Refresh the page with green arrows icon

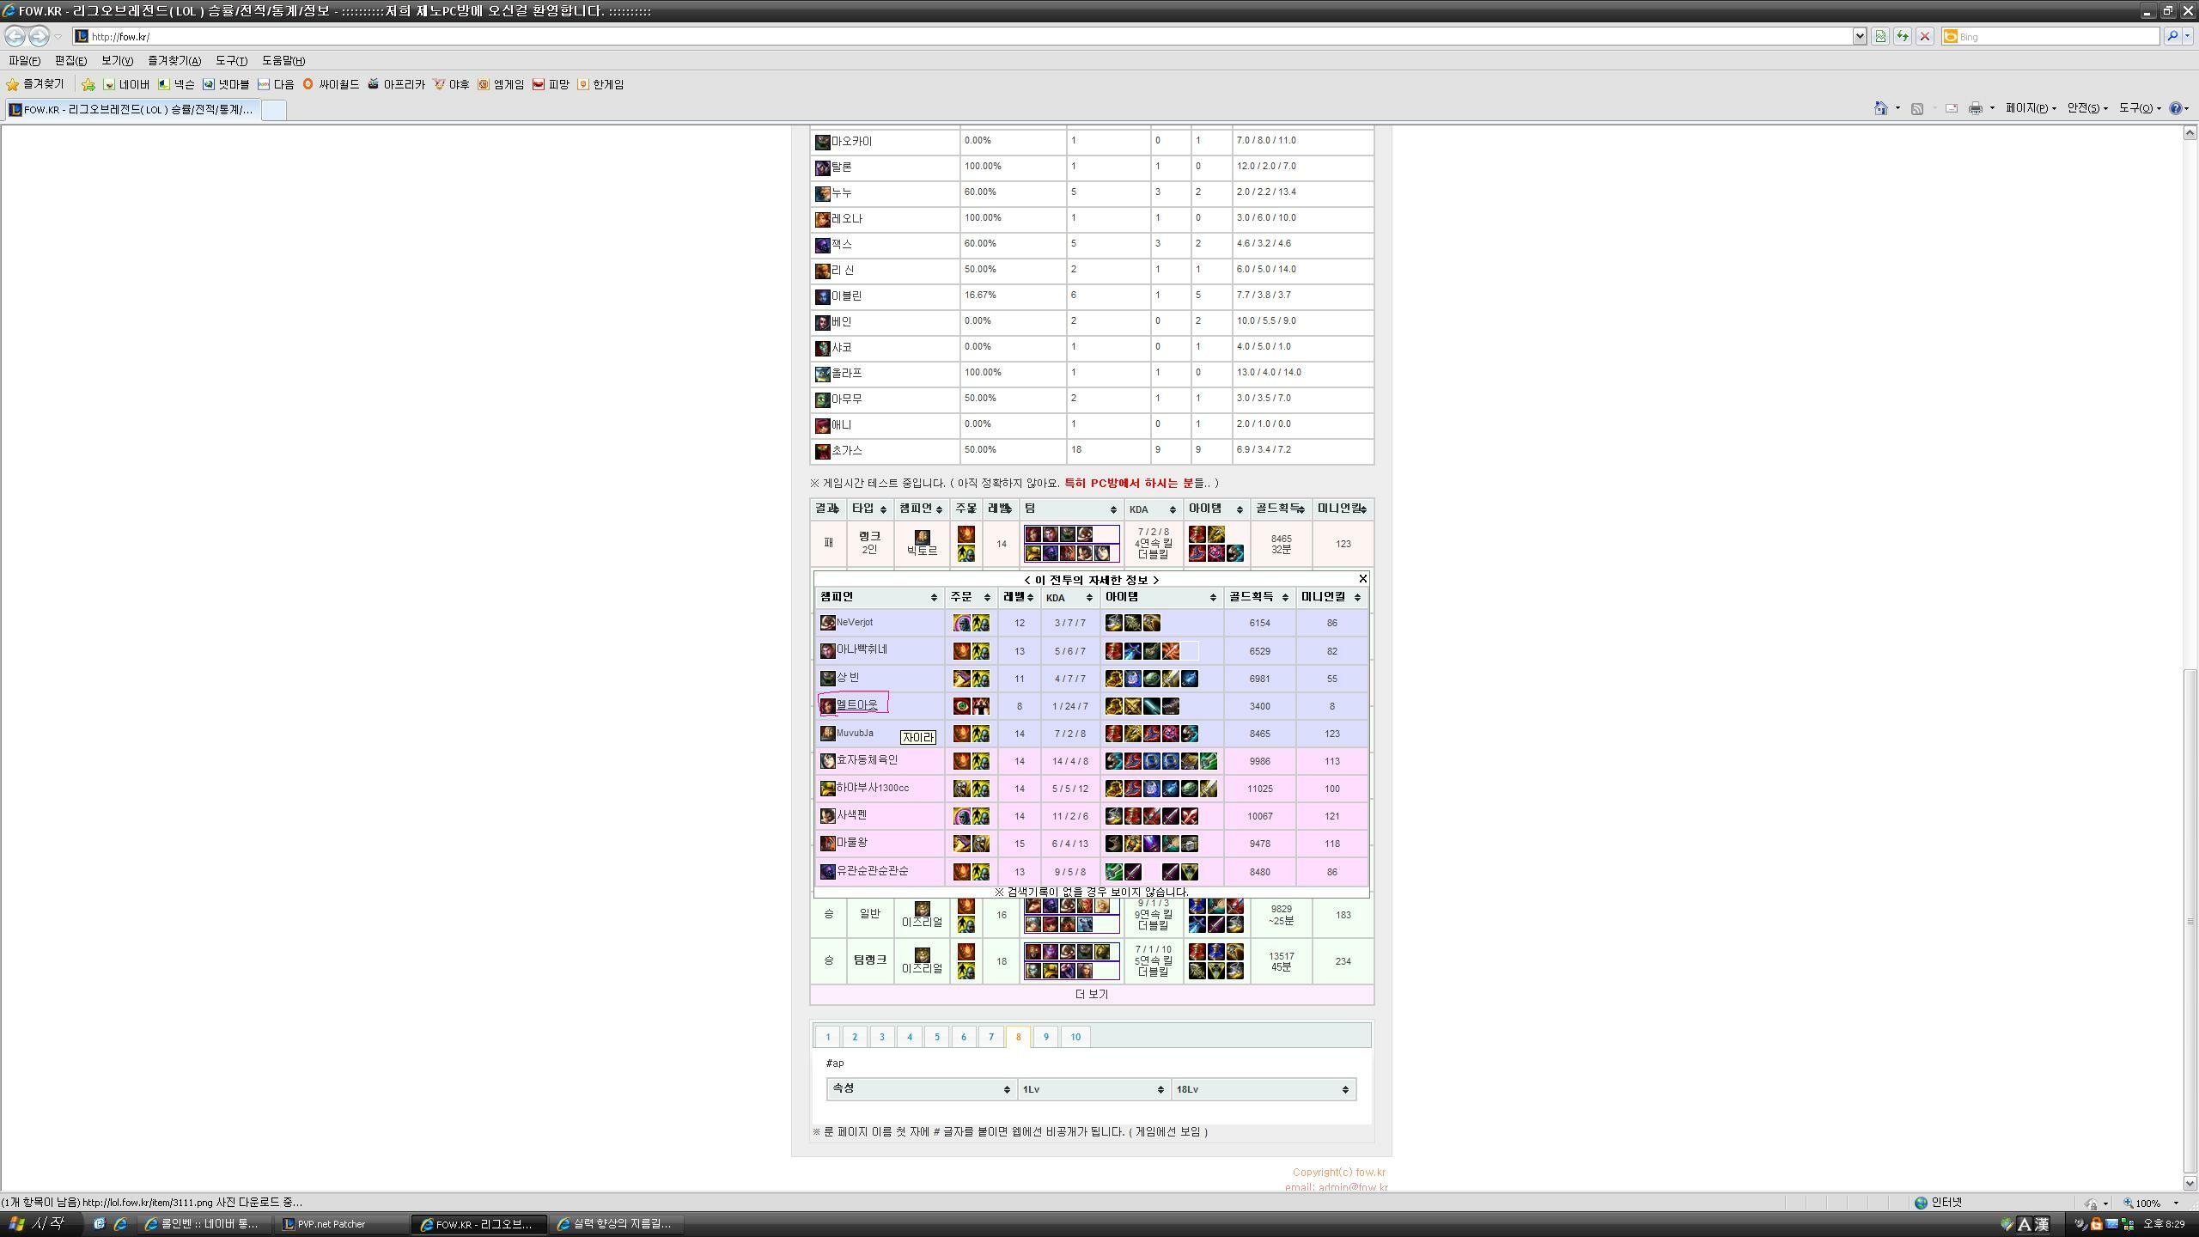(x=1903, y=36)
